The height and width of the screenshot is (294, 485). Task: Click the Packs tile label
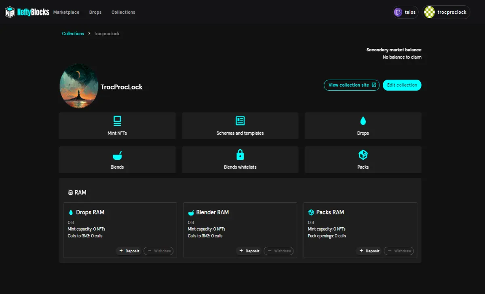363,167
